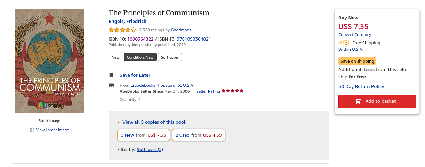Click the storefront icon next to seller info
The height and width of the screenshot is (167, 425).
[111, 85]
